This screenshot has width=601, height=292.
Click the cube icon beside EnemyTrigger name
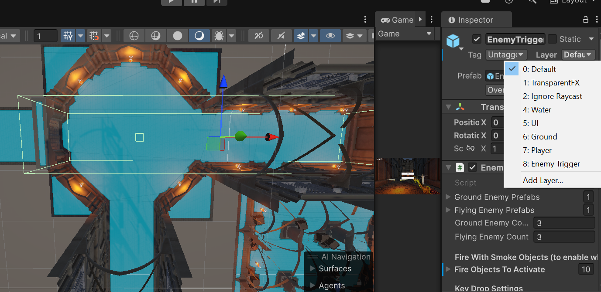(x=454, y=41)
